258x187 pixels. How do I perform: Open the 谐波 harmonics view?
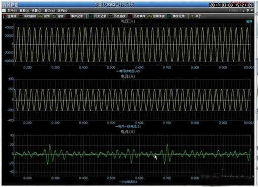[x=58, y=16]
